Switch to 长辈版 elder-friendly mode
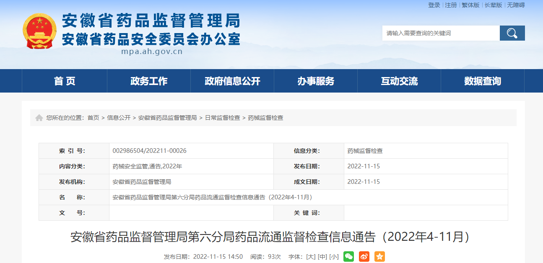543x263 pixels. 493,5
